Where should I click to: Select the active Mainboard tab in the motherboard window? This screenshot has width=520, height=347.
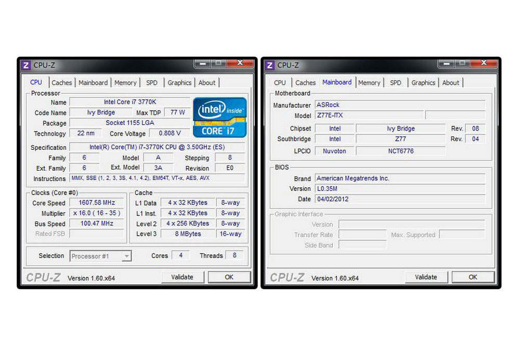[337, 82]
